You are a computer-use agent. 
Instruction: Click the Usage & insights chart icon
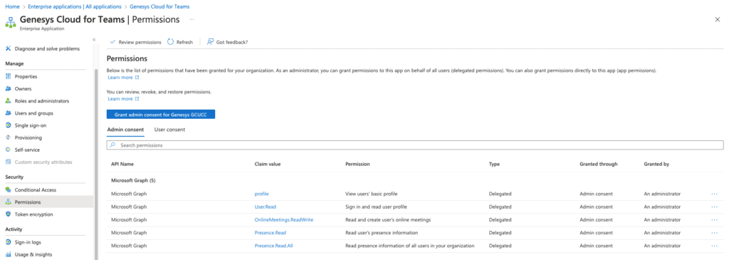pyautogui.click(x=8, y=254)
